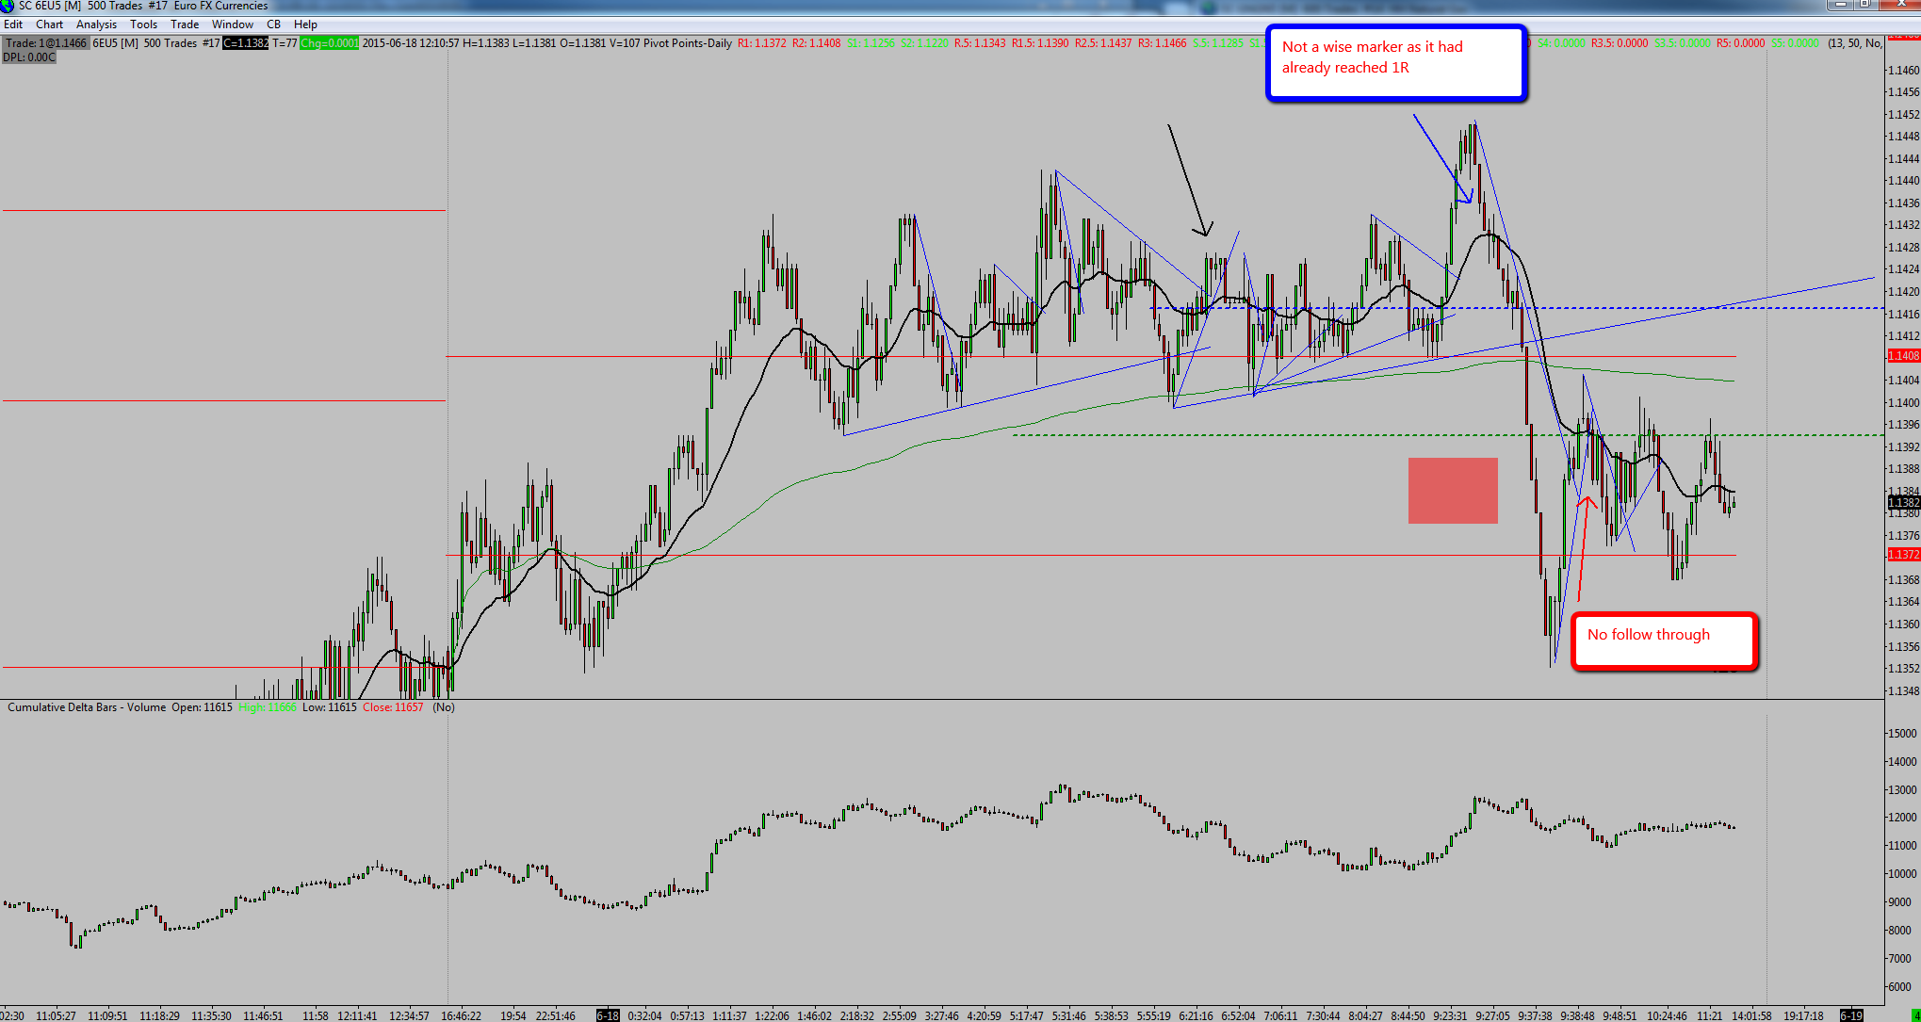
Task: Click the 'Low: 11615' delta value
Action: click(330, 707)
